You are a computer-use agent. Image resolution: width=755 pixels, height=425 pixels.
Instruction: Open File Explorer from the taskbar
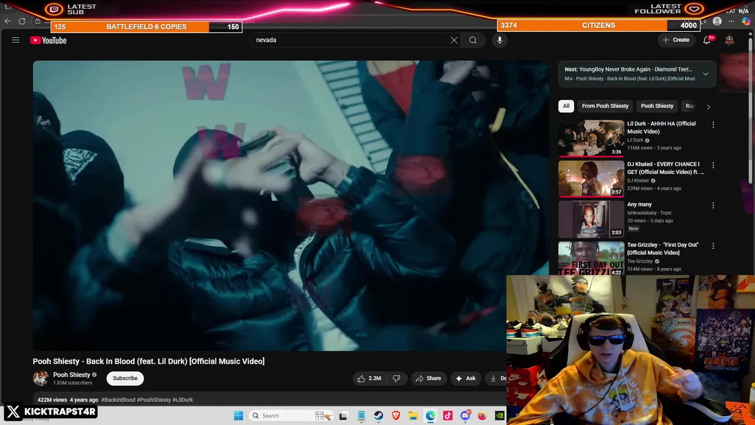(x=413, y=416)
